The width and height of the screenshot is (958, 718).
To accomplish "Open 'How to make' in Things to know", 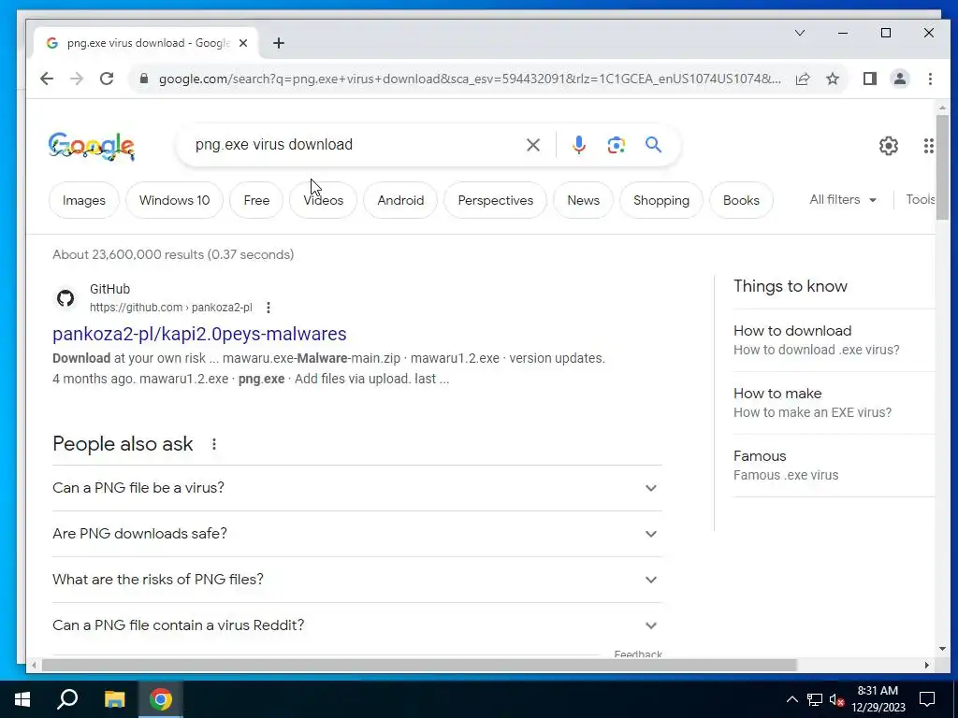I will (834, 403).
